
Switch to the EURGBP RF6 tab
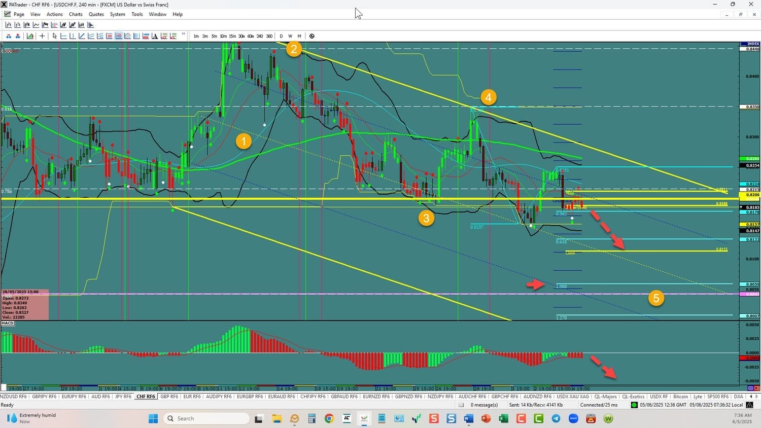tap(250, 397)
